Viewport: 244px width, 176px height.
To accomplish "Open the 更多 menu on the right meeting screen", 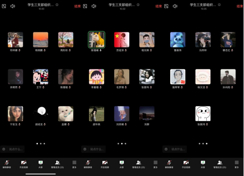I will (x=237, y=164).
